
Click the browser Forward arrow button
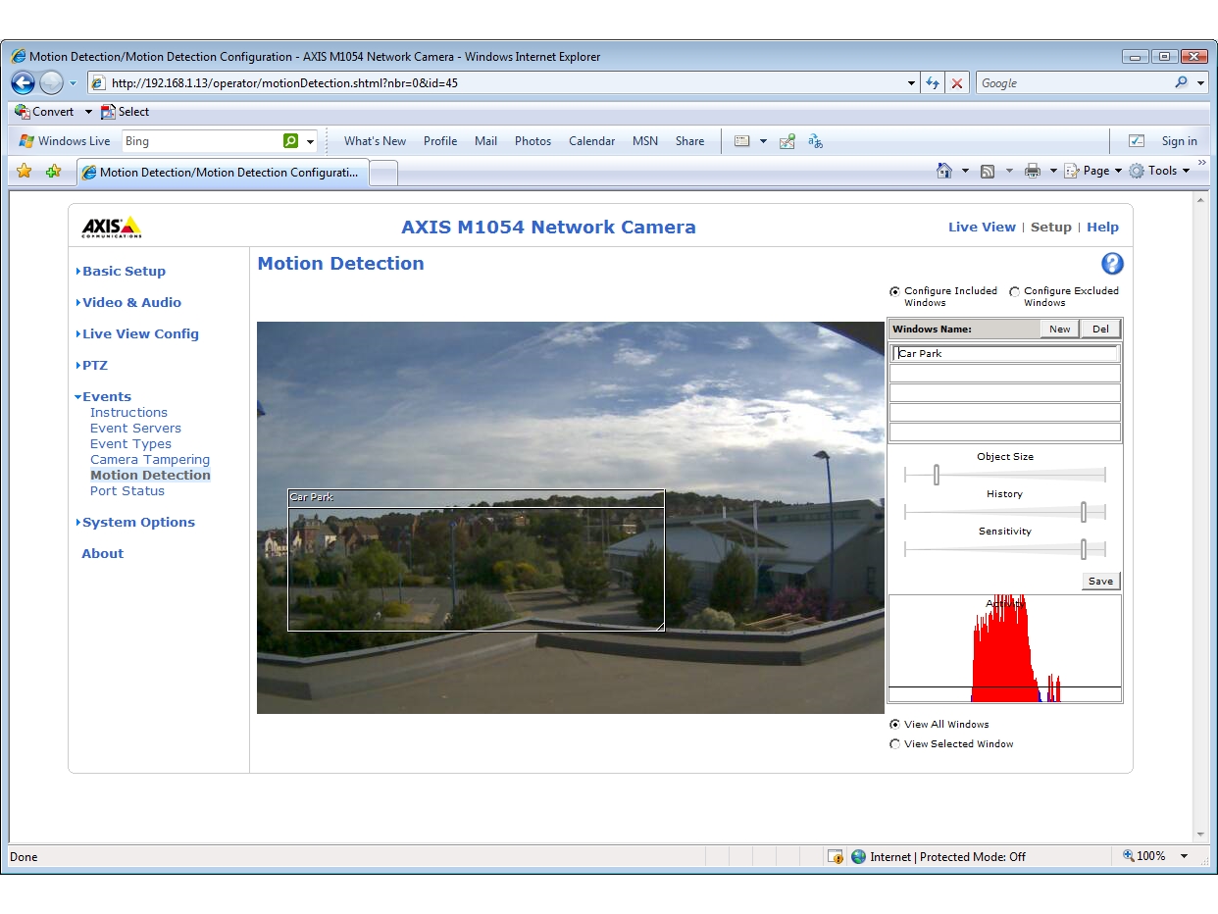point(51,83)
